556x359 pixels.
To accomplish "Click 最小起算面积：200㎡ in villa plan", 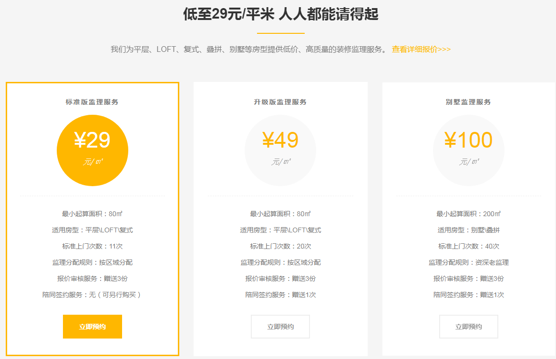I will 468,214.
